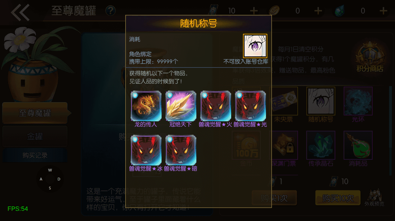The height and width of the screenshot is (221, 395).
Task: Add green gems with the plus button
Action: [x=384, y=11]
